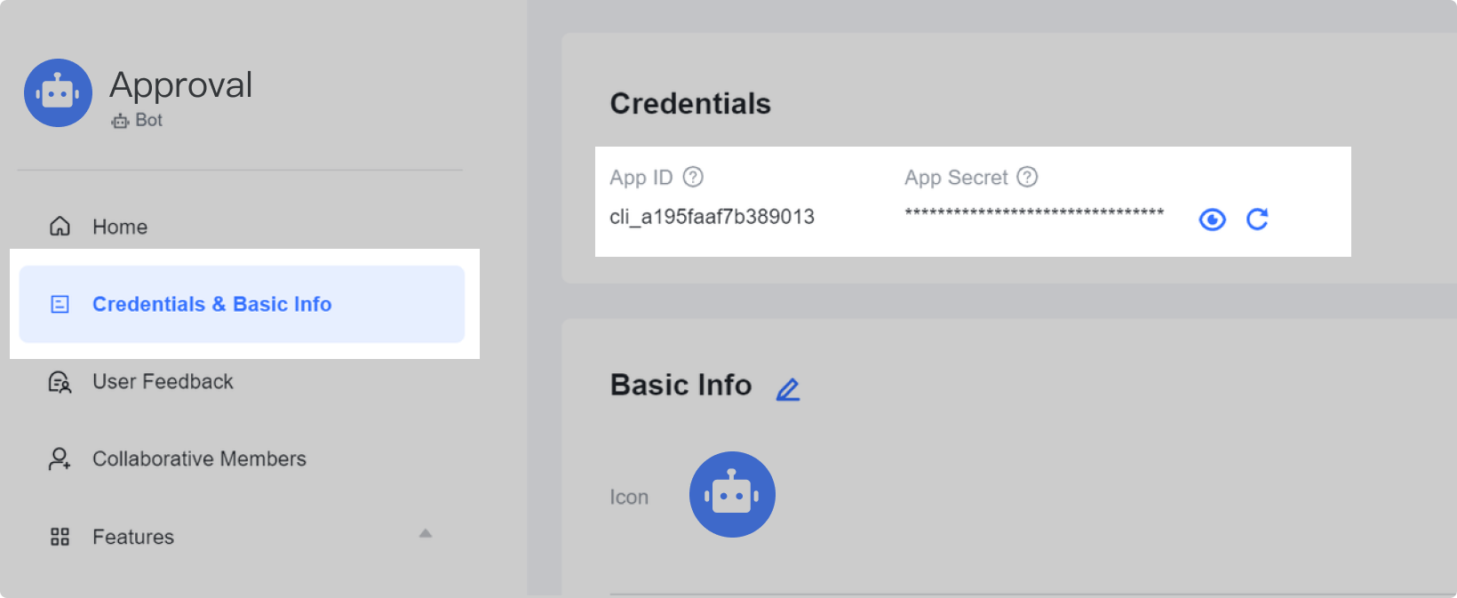
Task: Click the Collaborative Members person icon
Action: [60, 459]
